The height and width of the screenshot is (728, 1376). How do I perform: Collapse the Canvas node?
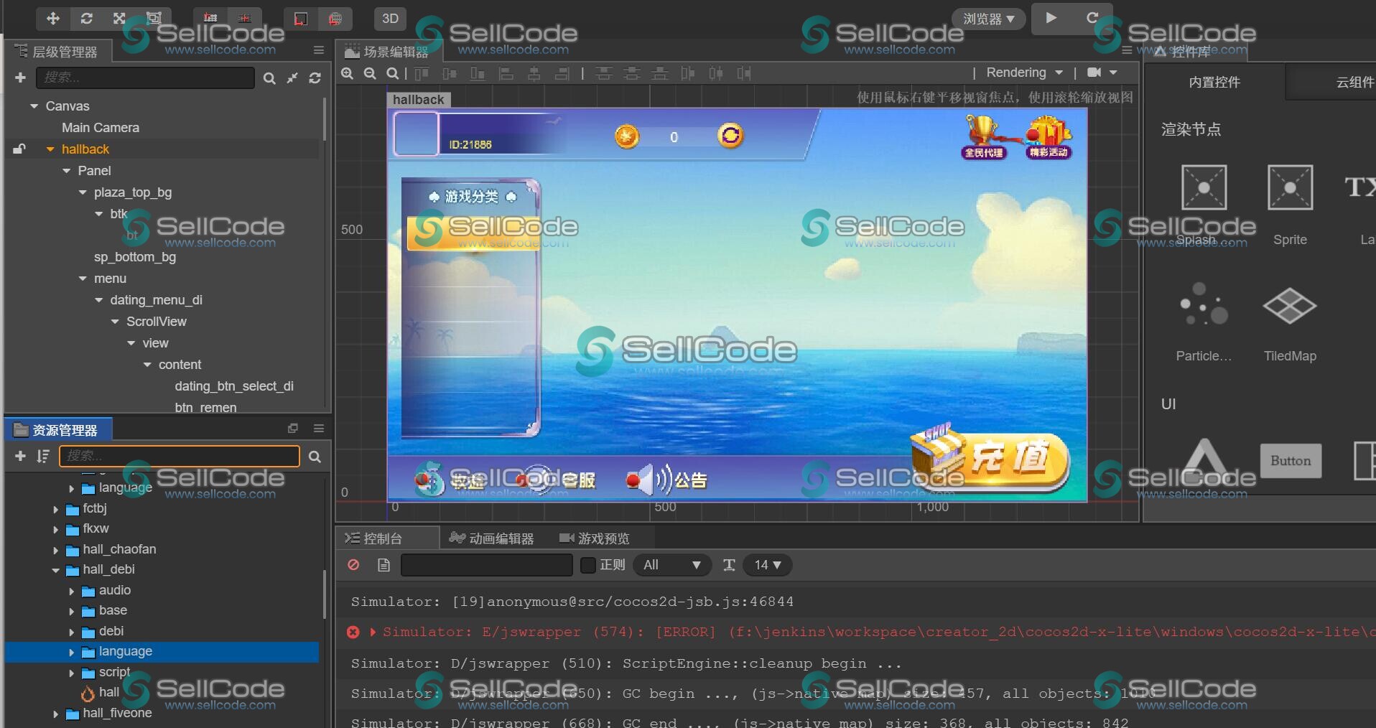(34, 106)
